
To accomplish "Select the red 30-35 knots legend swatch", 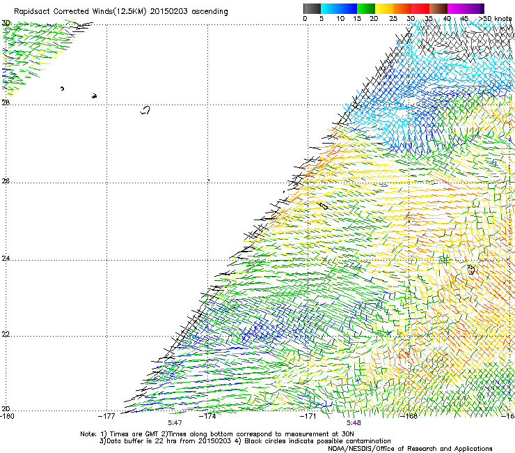I will click(x=420, y=8).
